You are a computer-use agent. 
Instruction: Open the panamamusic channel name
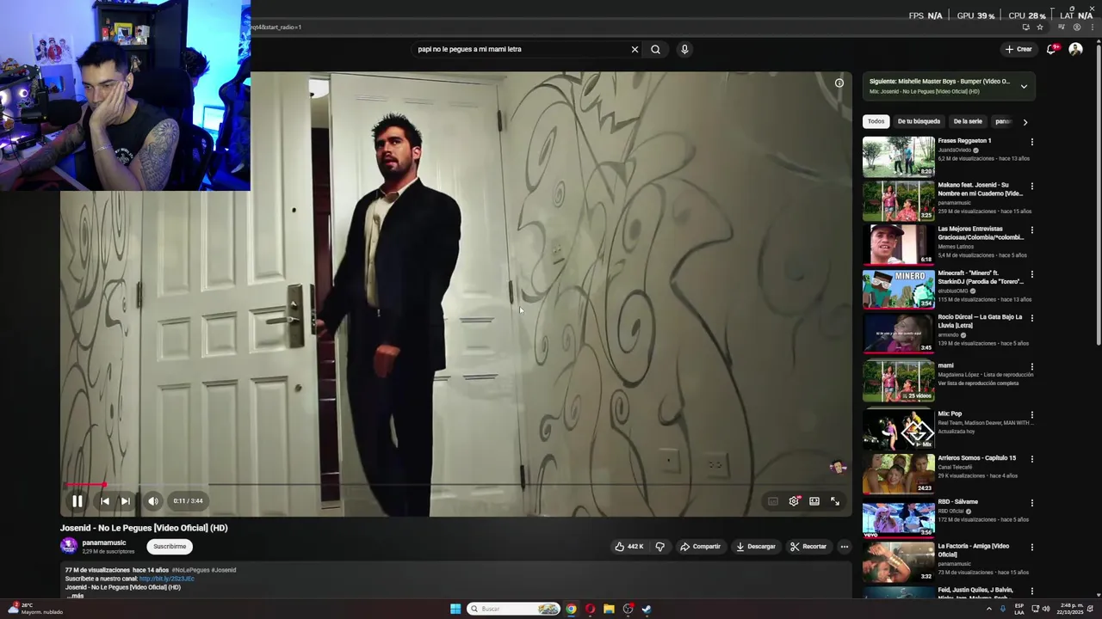click(x=104, y=542)
